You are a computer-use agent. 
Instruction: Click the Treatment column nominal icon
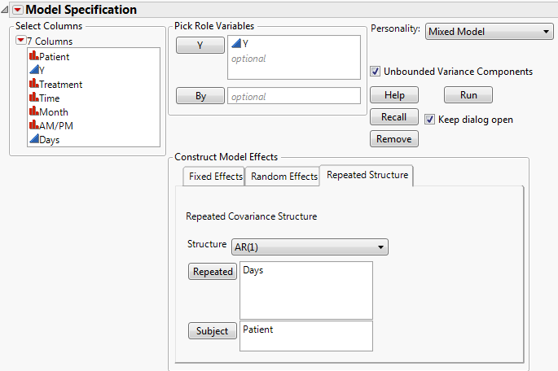click(33, 85)
